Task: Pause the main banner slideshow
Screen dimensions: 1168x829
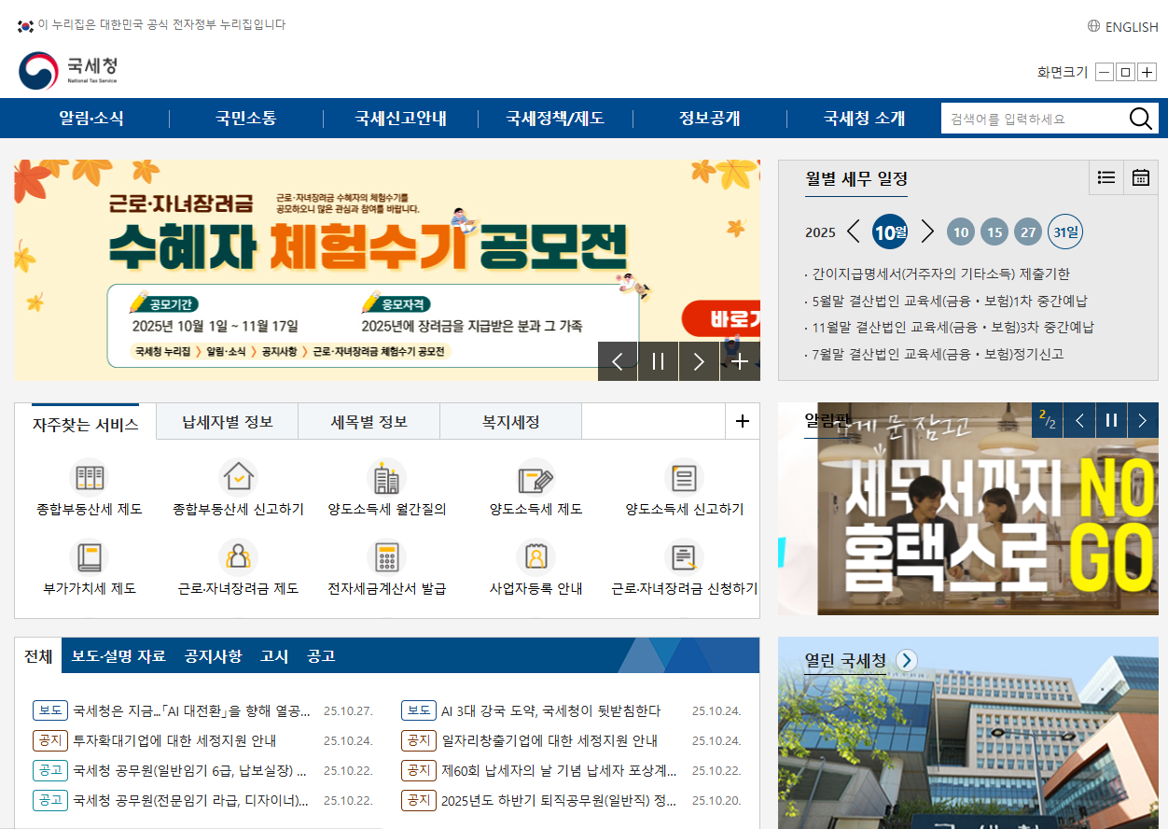Action: (x=658, y=361)
